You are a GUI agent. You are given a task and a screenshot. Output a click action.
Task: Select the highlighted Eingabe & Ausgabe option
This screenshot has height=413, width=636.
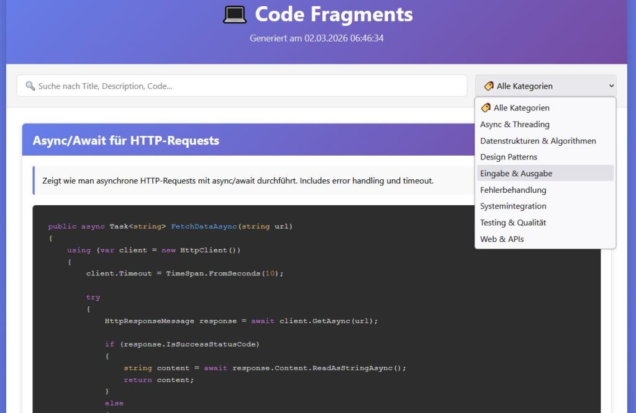click(x=516, y=174)
